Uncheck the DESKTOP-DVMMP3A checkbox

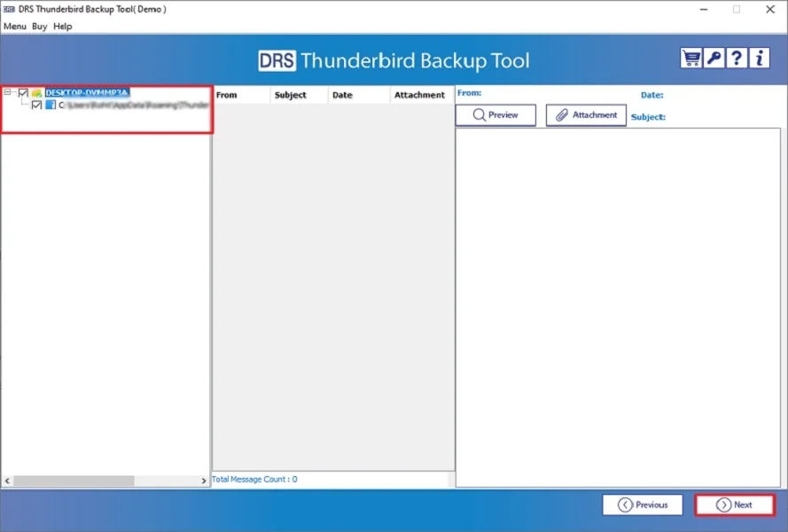click(x=23, y=92)
